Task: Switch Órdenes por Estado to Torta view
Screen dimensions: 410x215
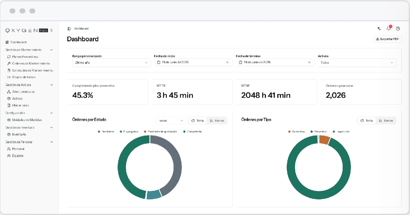Action: tap(198, 121)
